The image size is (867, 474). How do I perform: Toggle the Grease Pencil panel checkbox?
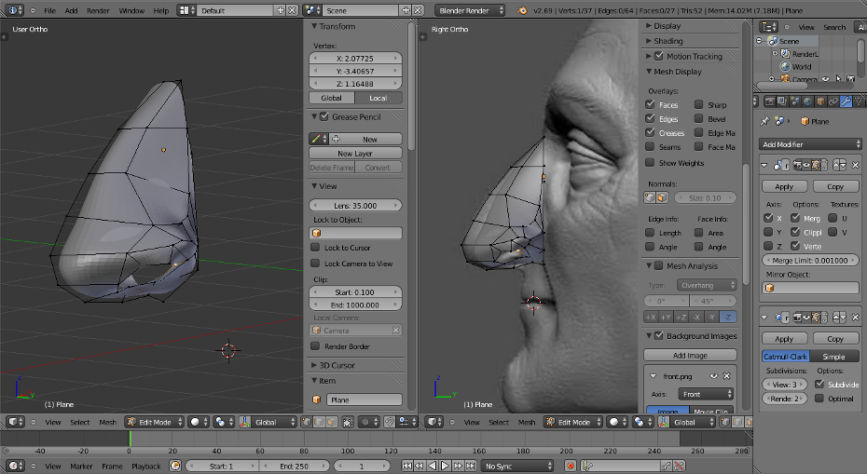(324, 116)
